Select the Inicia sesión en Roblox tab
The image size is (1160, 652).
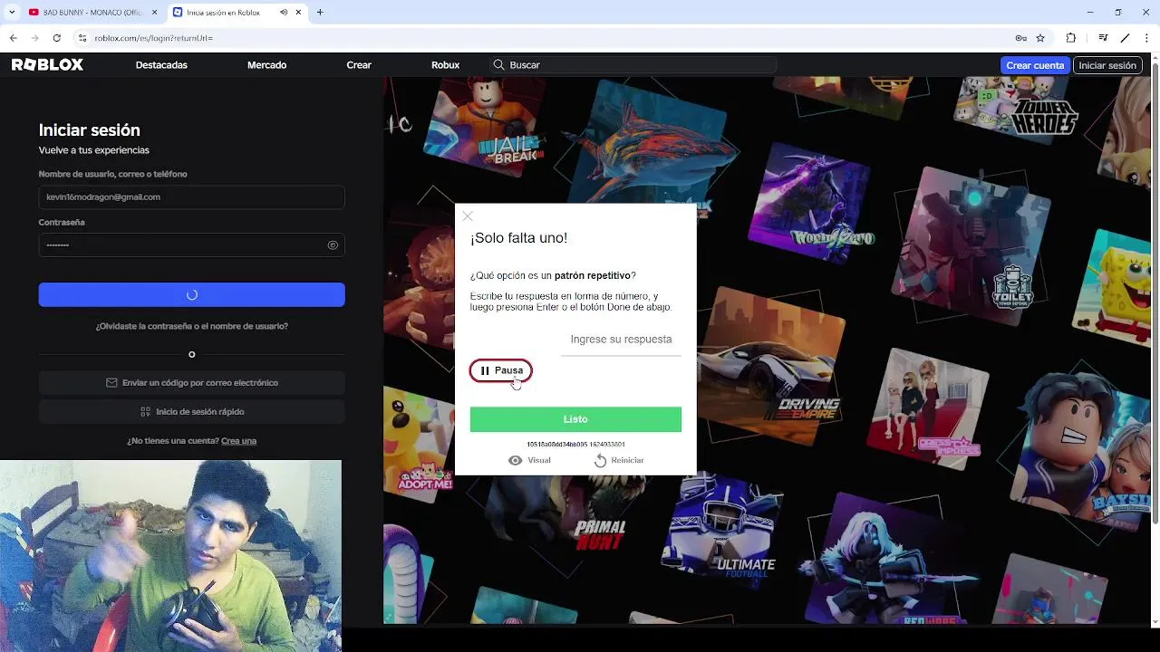click(237, 13)
